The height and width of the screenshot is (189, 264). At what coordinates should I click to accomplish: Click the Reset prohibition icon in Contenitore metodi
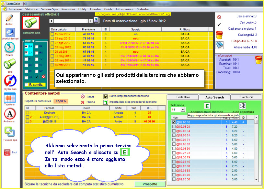tap(83, 96)
